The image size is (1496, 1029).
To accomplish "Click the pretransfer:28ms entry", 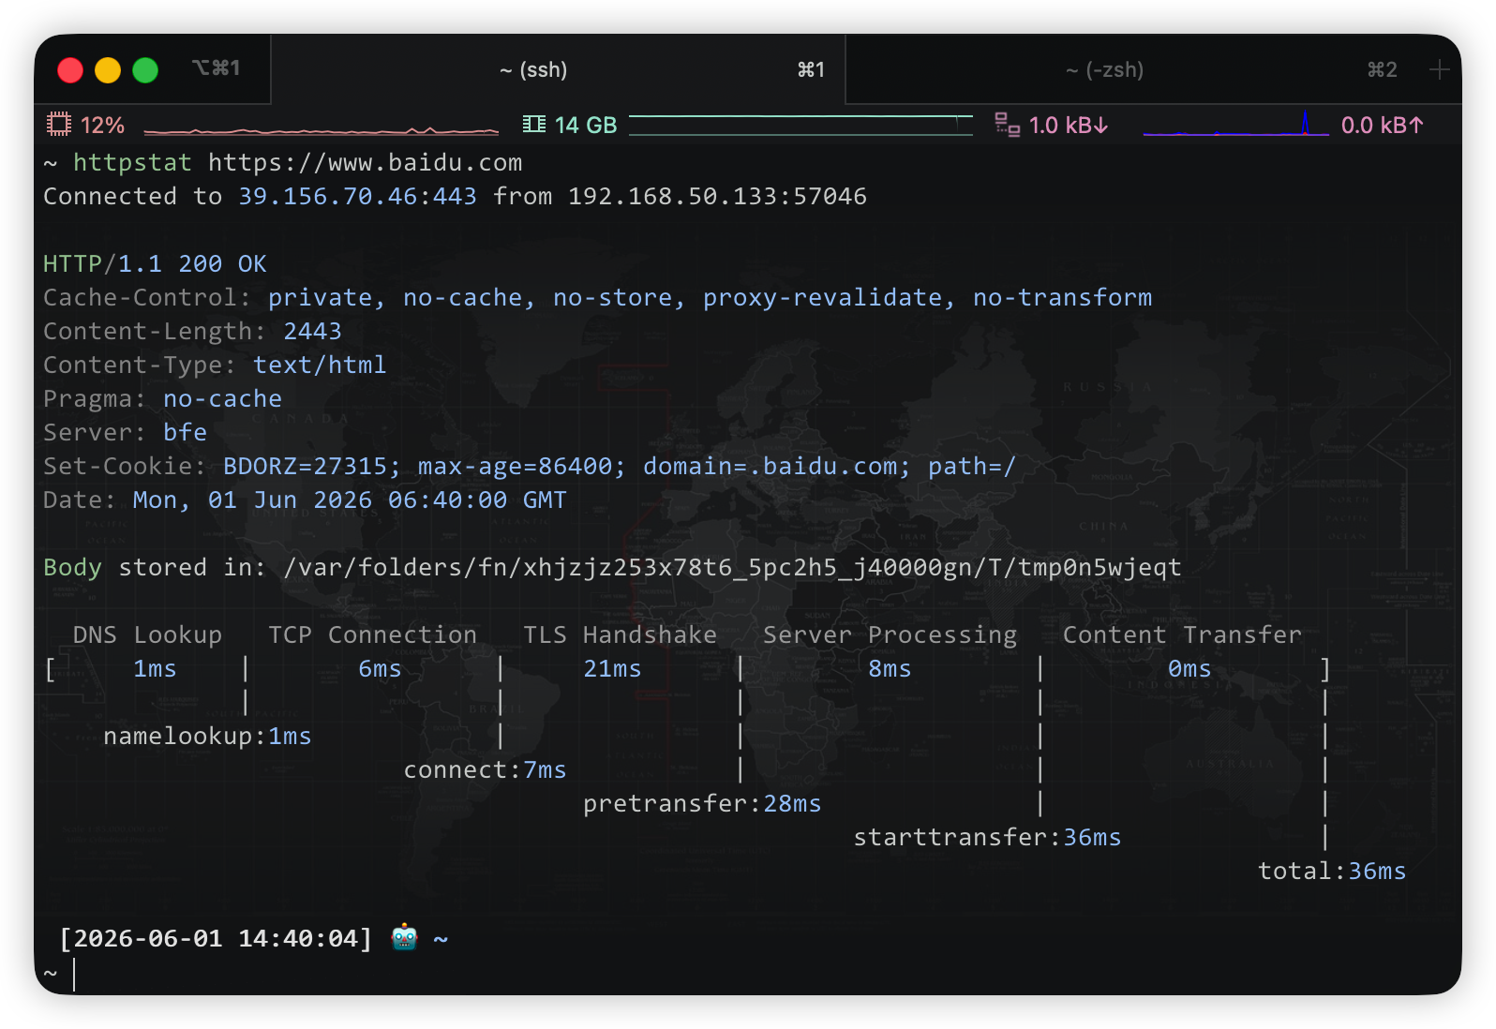I will [702, 803].
